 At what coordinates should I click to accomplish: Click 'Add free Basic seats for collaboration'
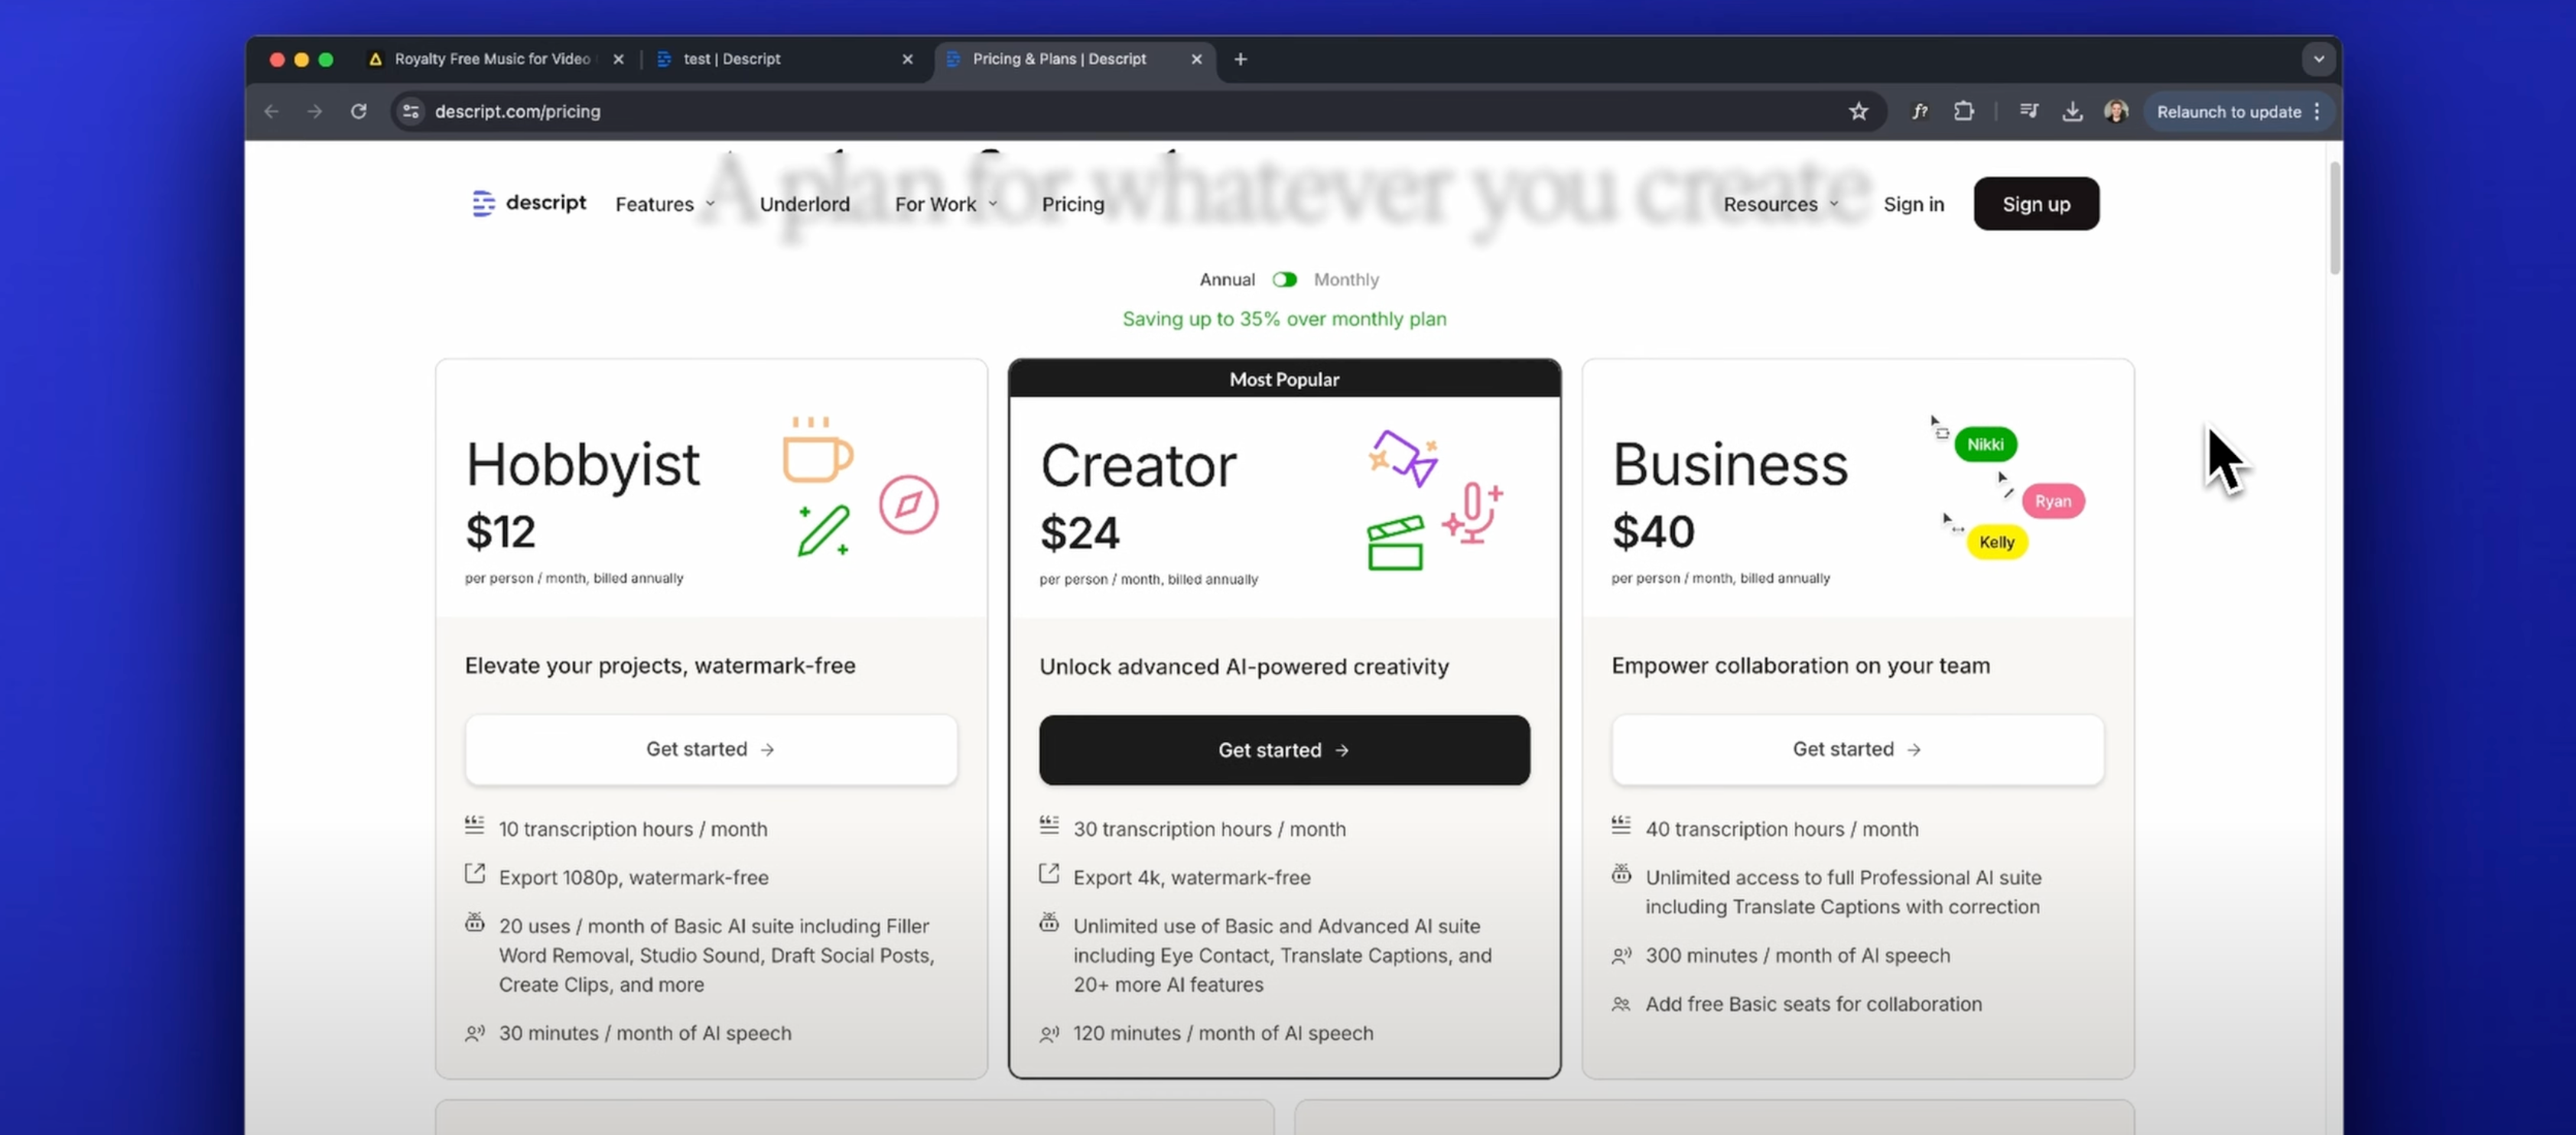[x=1813, y=1004]
